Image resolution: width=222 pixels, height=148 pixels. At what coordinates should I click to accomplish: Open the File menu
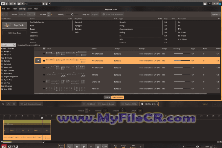[3, 9]
